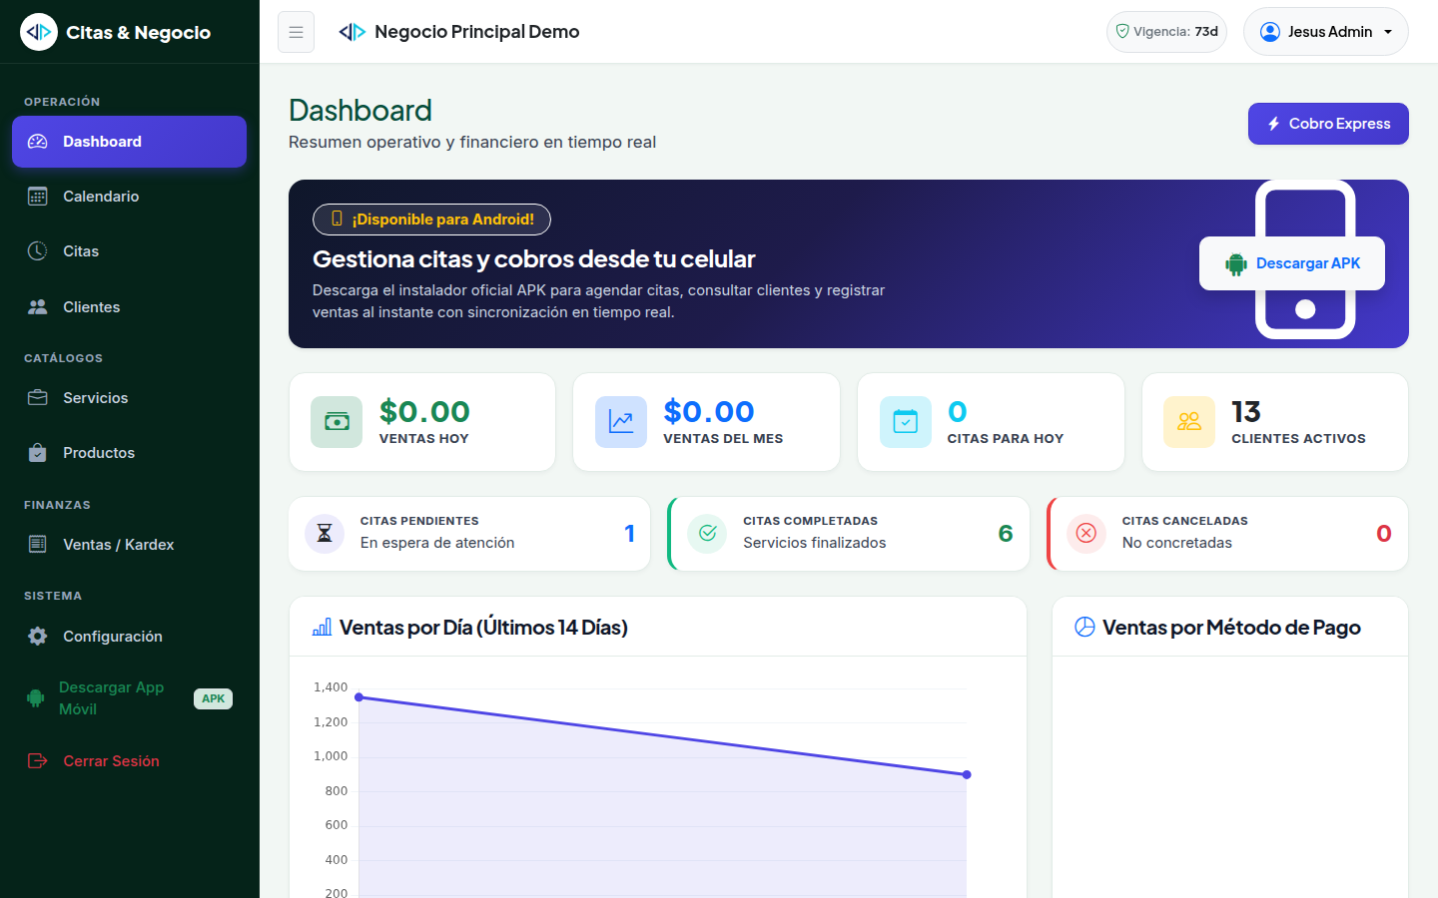
Task: Open the Citas section
Action: click(129, 251)
